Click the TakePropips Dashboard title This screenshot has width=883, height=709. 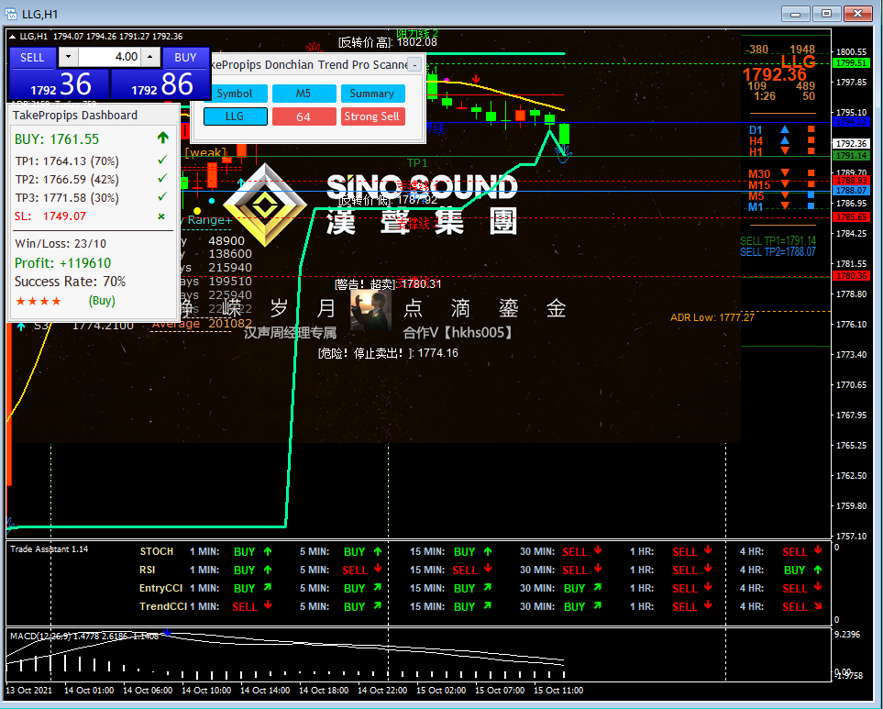tap(75, 115)
